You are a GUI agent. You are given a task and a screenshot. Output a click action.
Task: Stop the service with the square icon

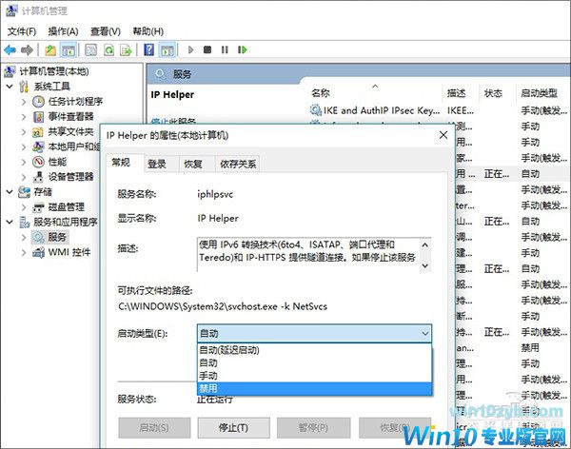[x=207, y=49]
